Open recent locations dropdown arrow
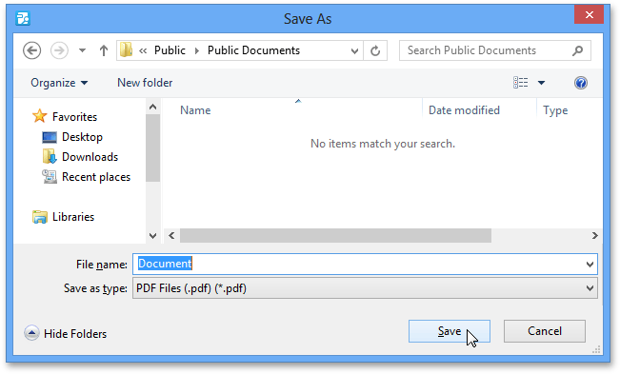This screenshot has height=374, width=620. pos(82,50)
